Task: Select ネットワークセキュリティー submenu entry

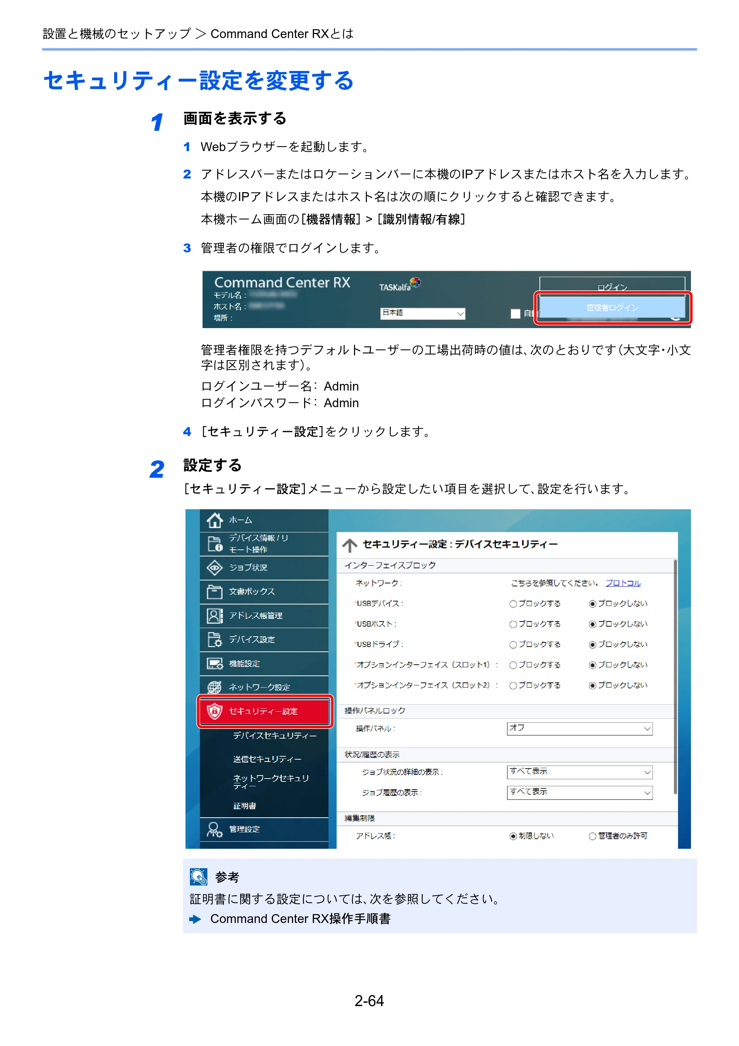Action: pos(271,782)
